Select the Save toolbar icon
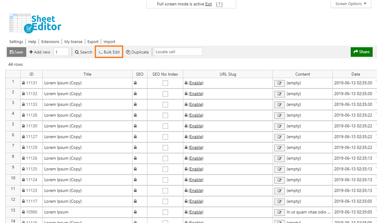 (x=11, y=52)
